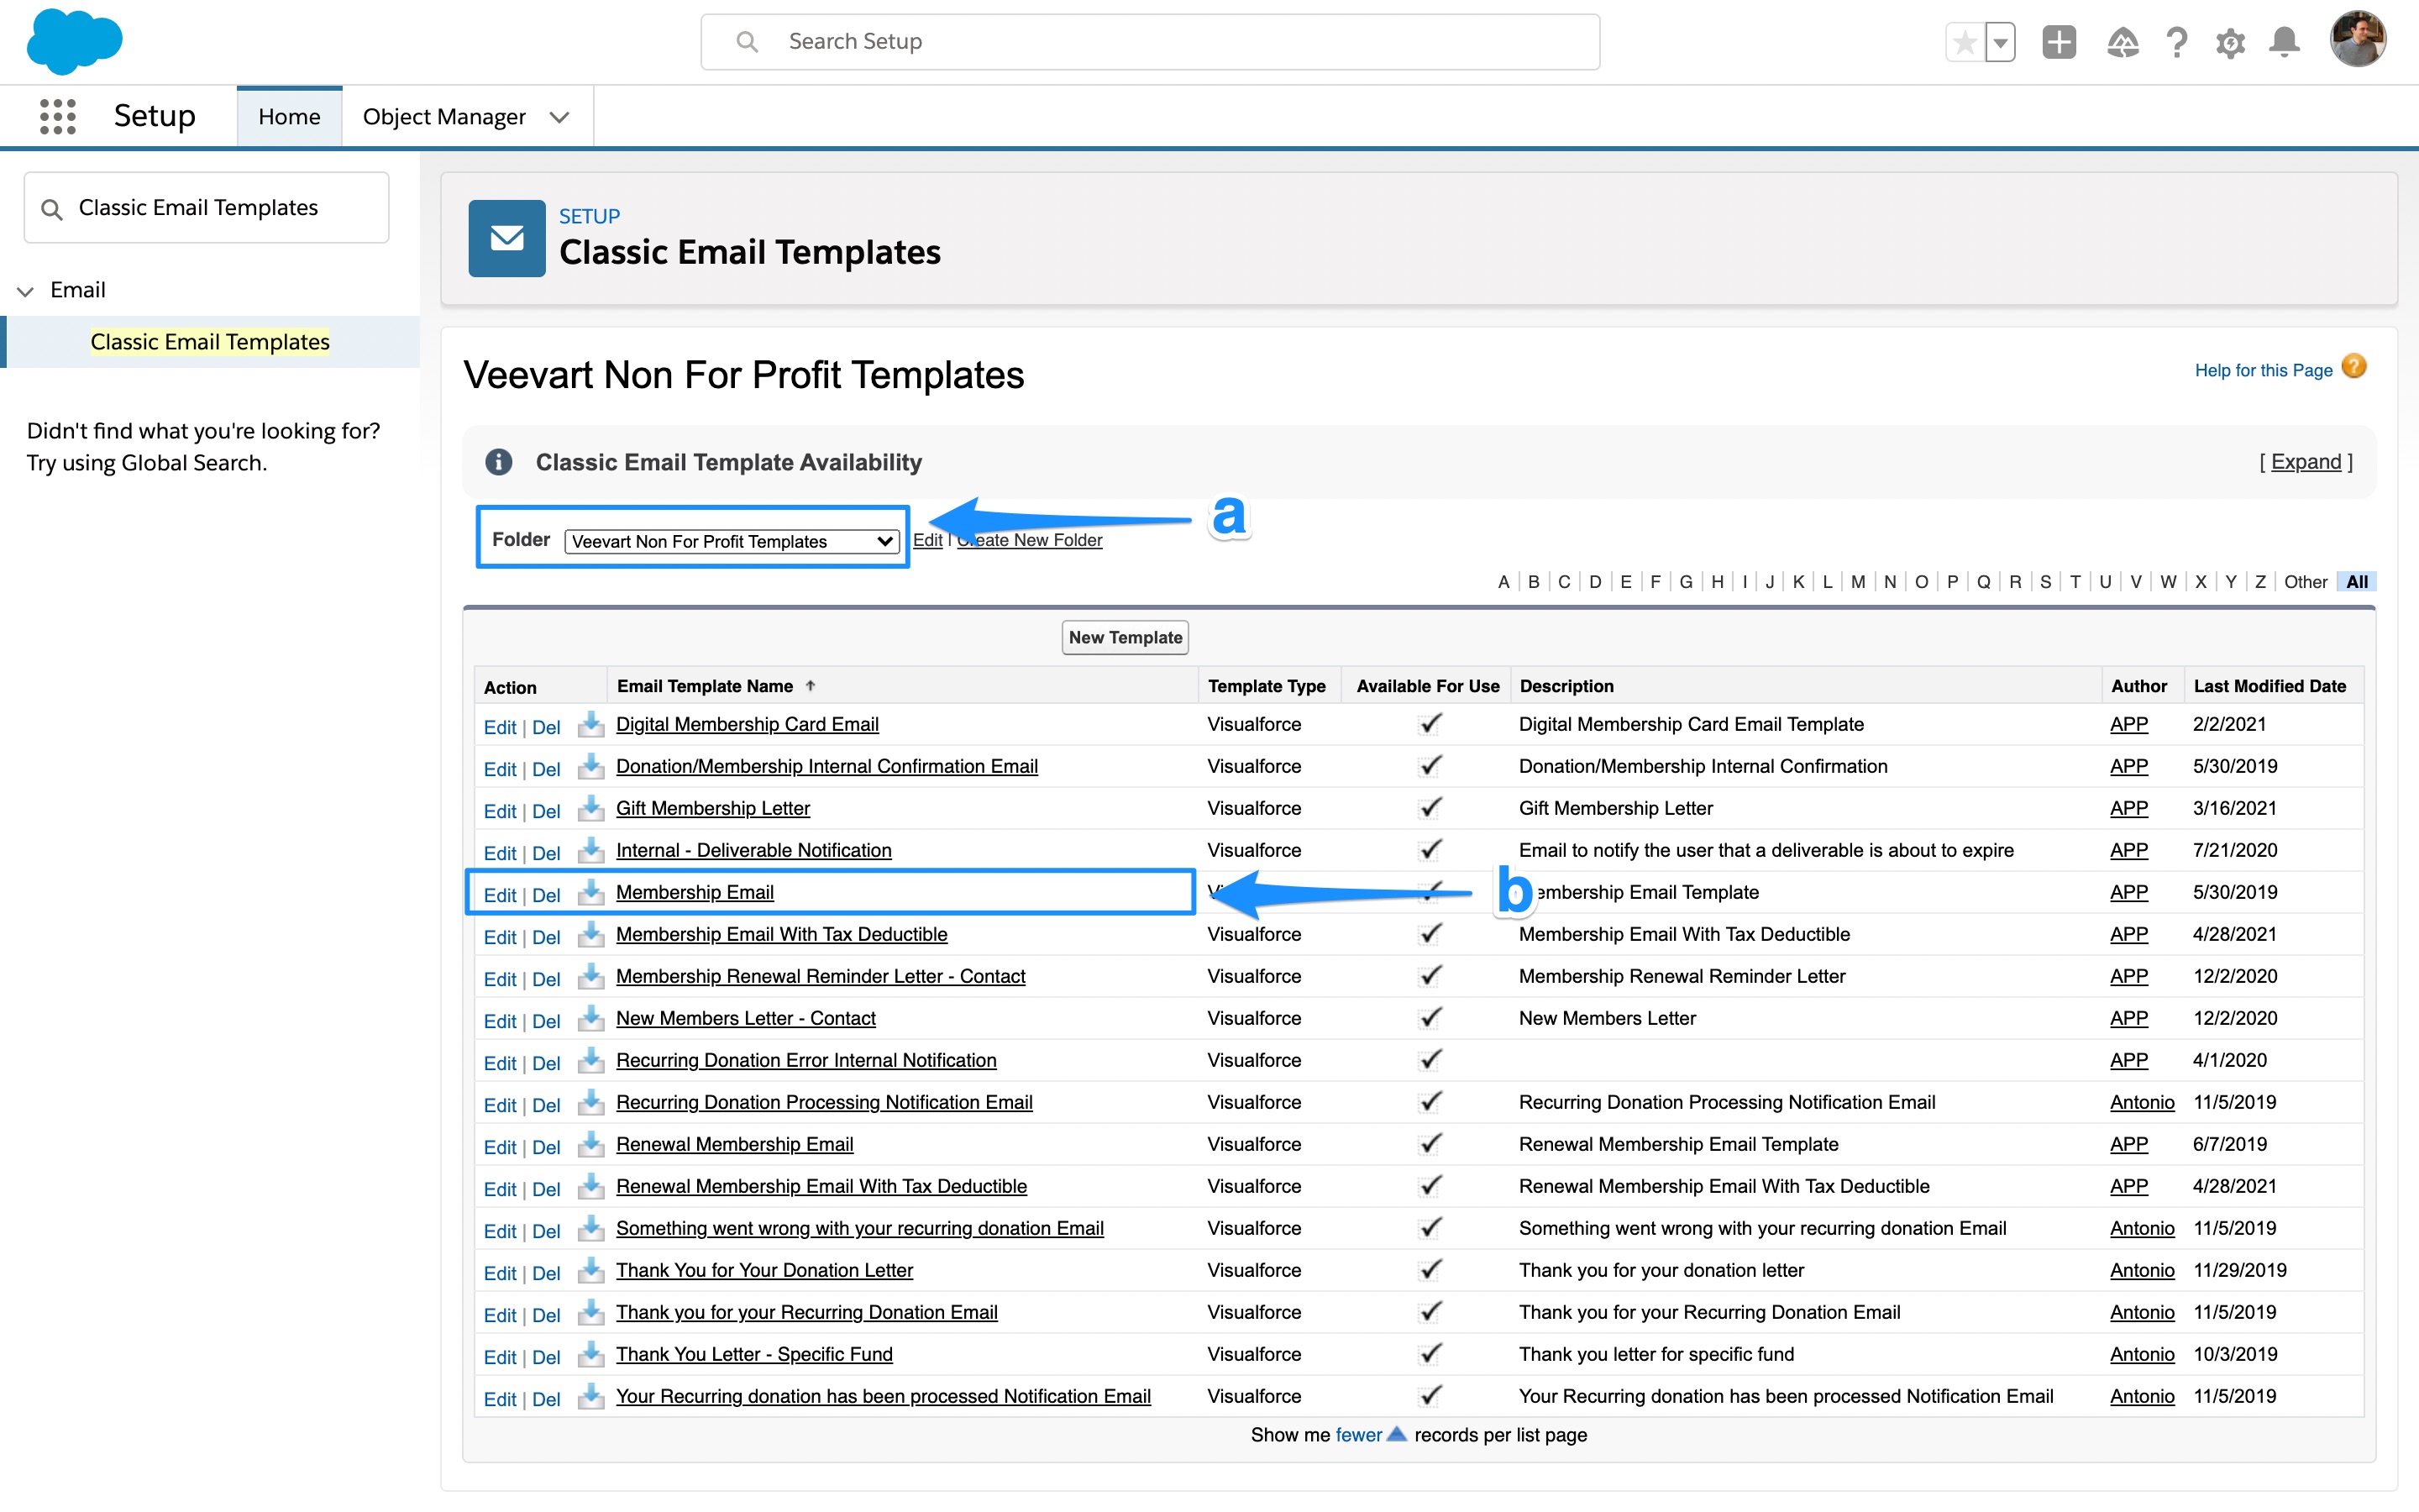
Task: Uncheck Available For Use for Digital Membership Card Email
Action: pos(1430,723)
